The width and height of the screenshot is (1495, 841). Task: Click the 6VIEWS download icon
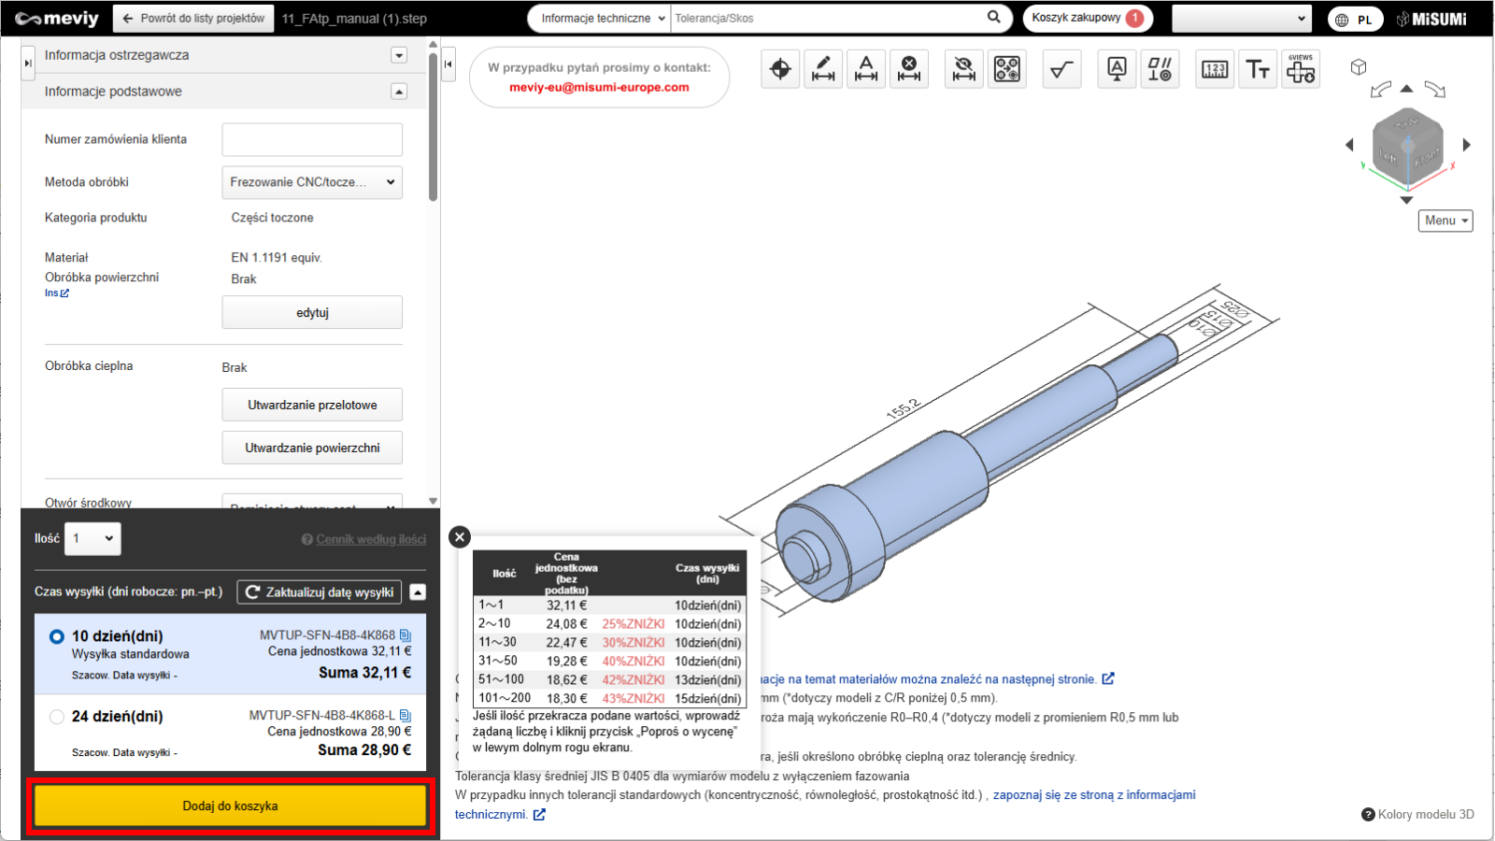[x=1301, y=69]
